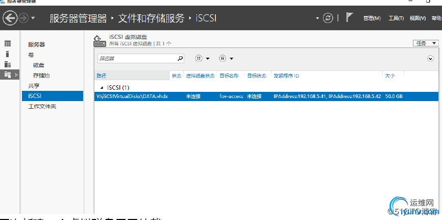Open the notifications flag icon

[350, 17]
